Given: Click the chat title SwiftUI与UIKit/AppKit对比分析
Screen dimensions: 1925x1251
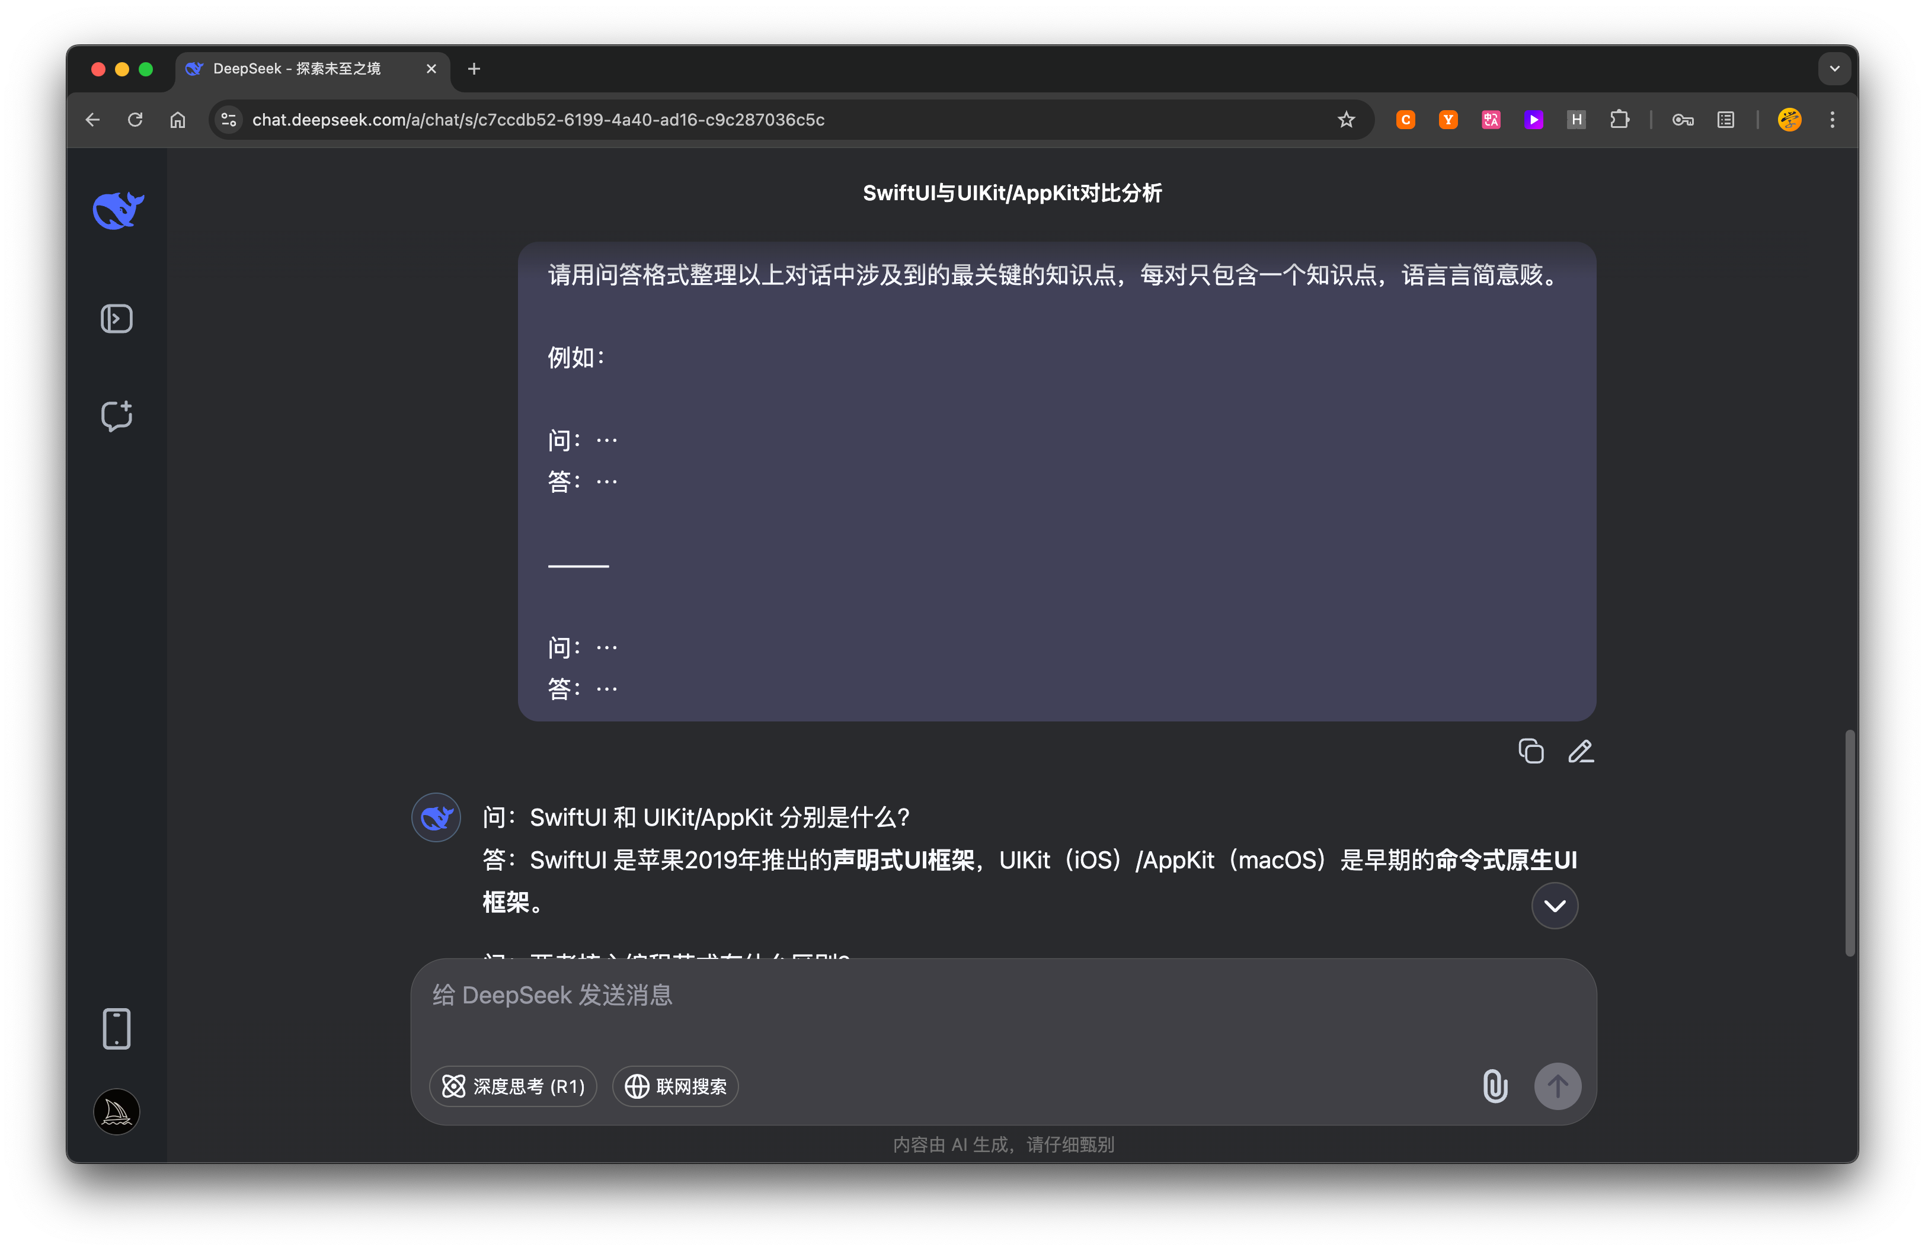Looking at the screenshot, I should (1012, 193).
